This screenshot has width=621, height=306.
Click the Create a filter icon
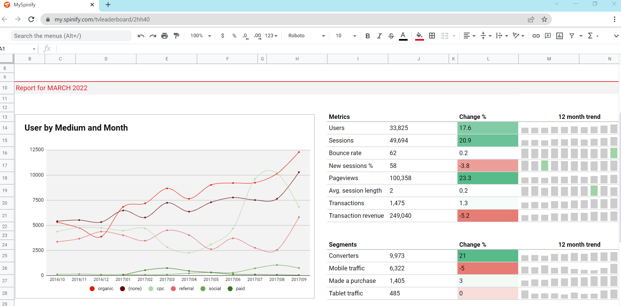pos(572,36)
